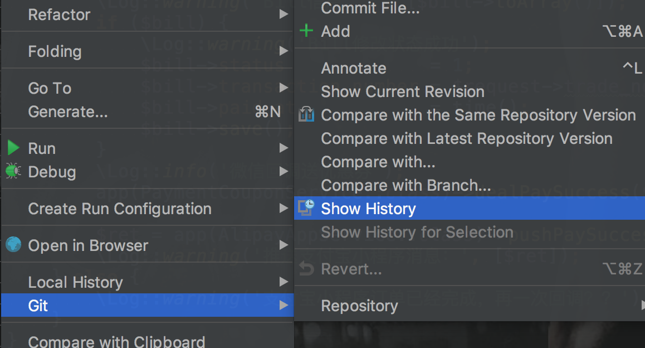Expand the Local History submenu arrow
This screenshot has height=348, width=645.
[x=283, y=282]
